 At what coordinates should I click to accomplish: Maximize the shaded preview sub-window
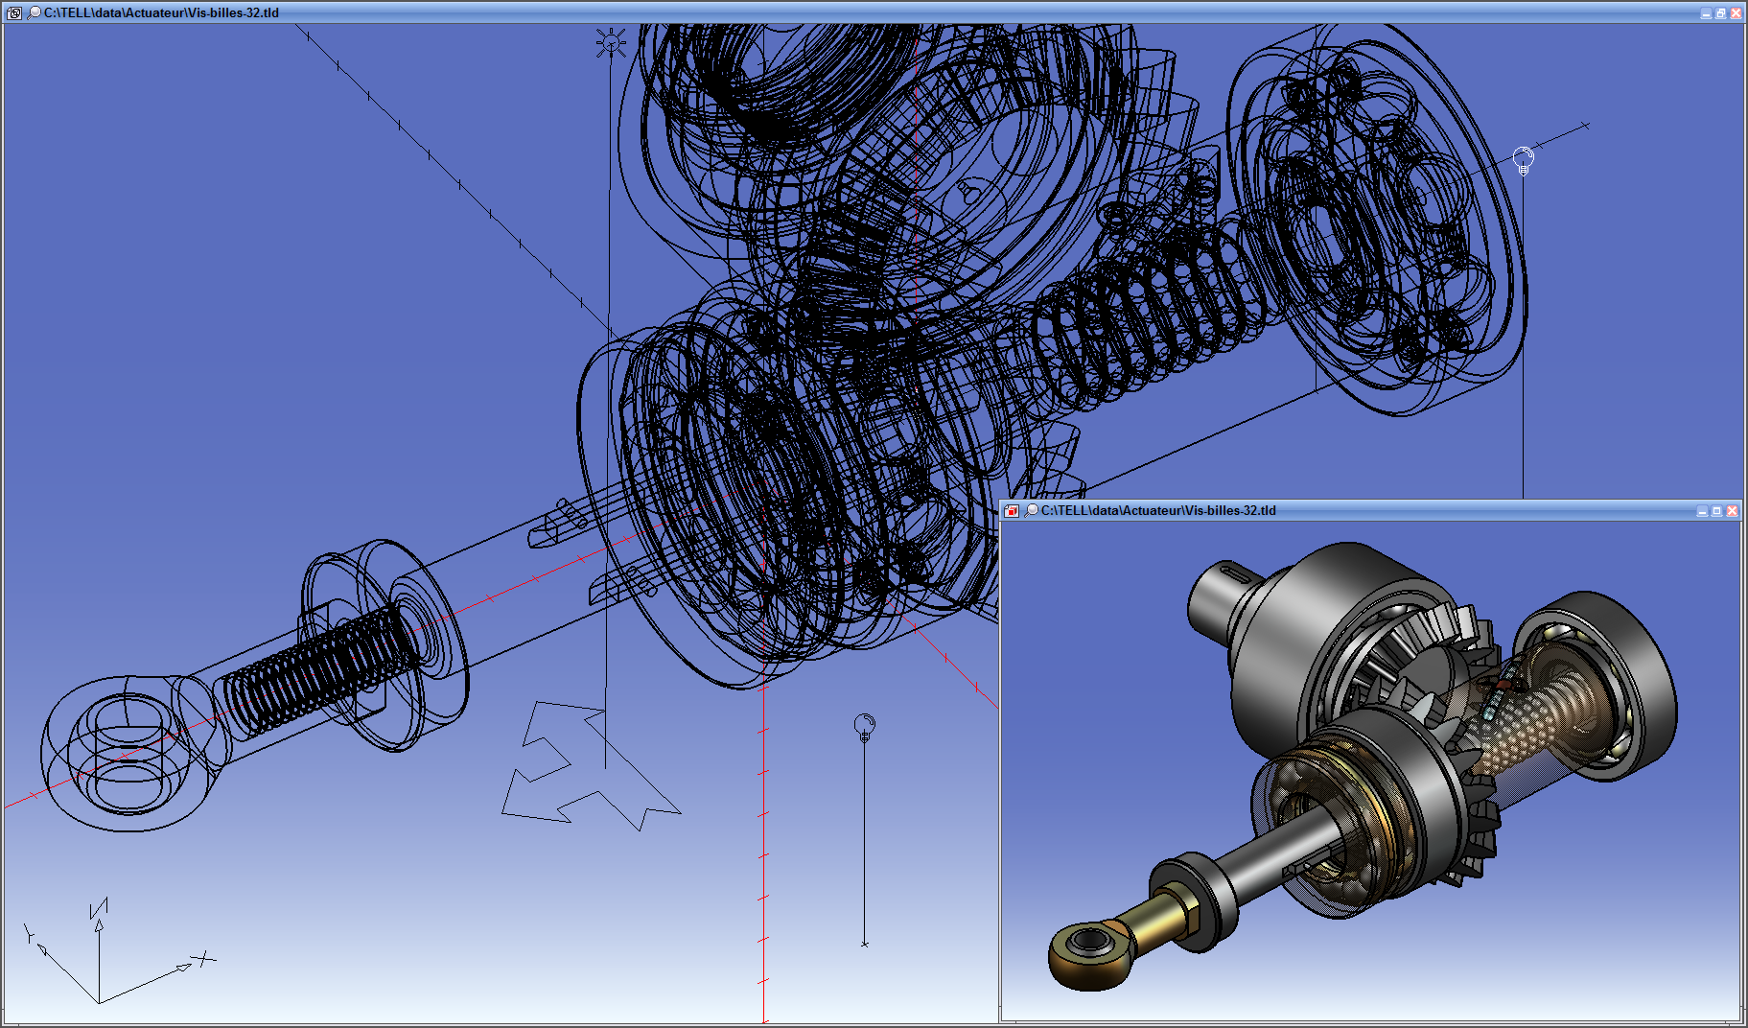1716,511
